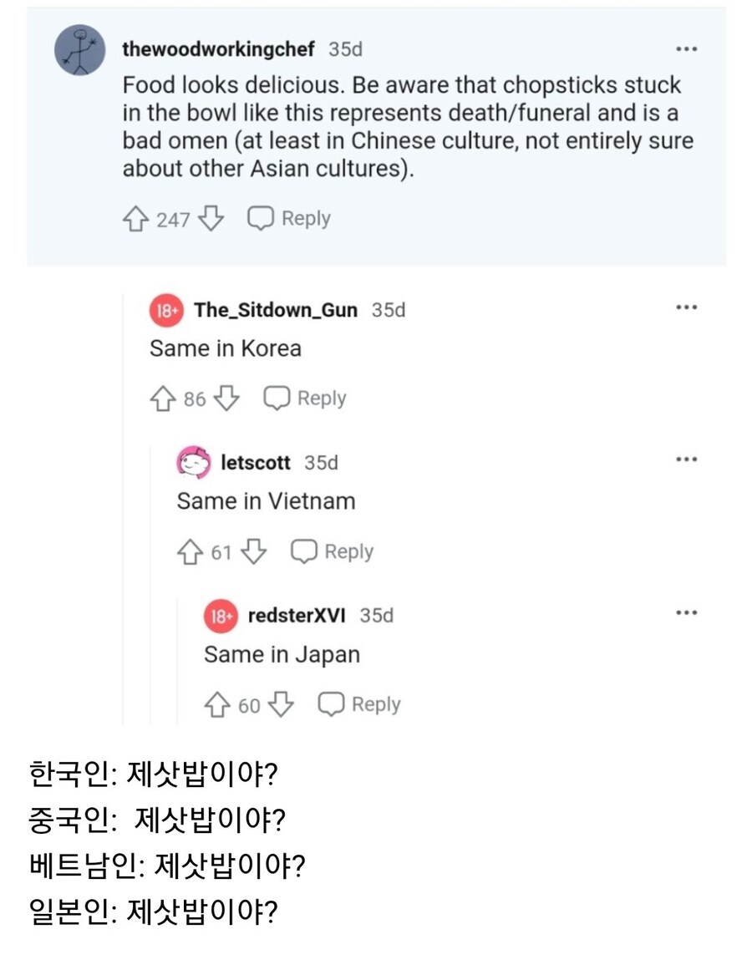
Task: Open the overflow menu on letscott's comment
Action: pos(686,459)
